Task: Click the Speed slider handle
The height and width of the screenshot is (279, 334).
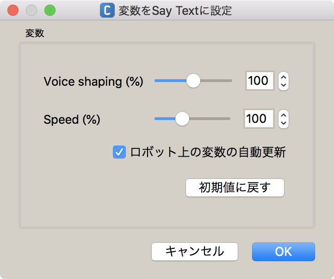Action: pyautogui.click(x=182, y=119)
